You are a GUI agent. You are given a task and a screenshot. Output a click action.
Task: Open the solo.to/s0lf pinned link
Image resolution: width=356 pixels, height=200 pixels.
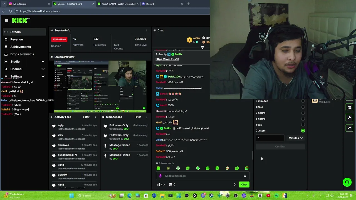tap(167, 59)
